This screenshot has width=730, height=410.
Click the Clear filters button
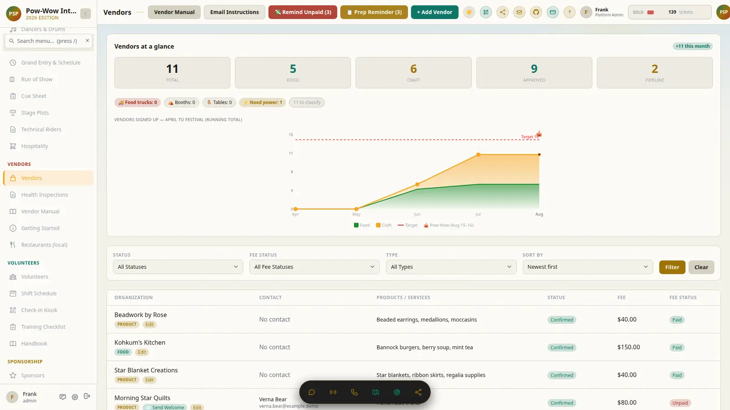701,267
